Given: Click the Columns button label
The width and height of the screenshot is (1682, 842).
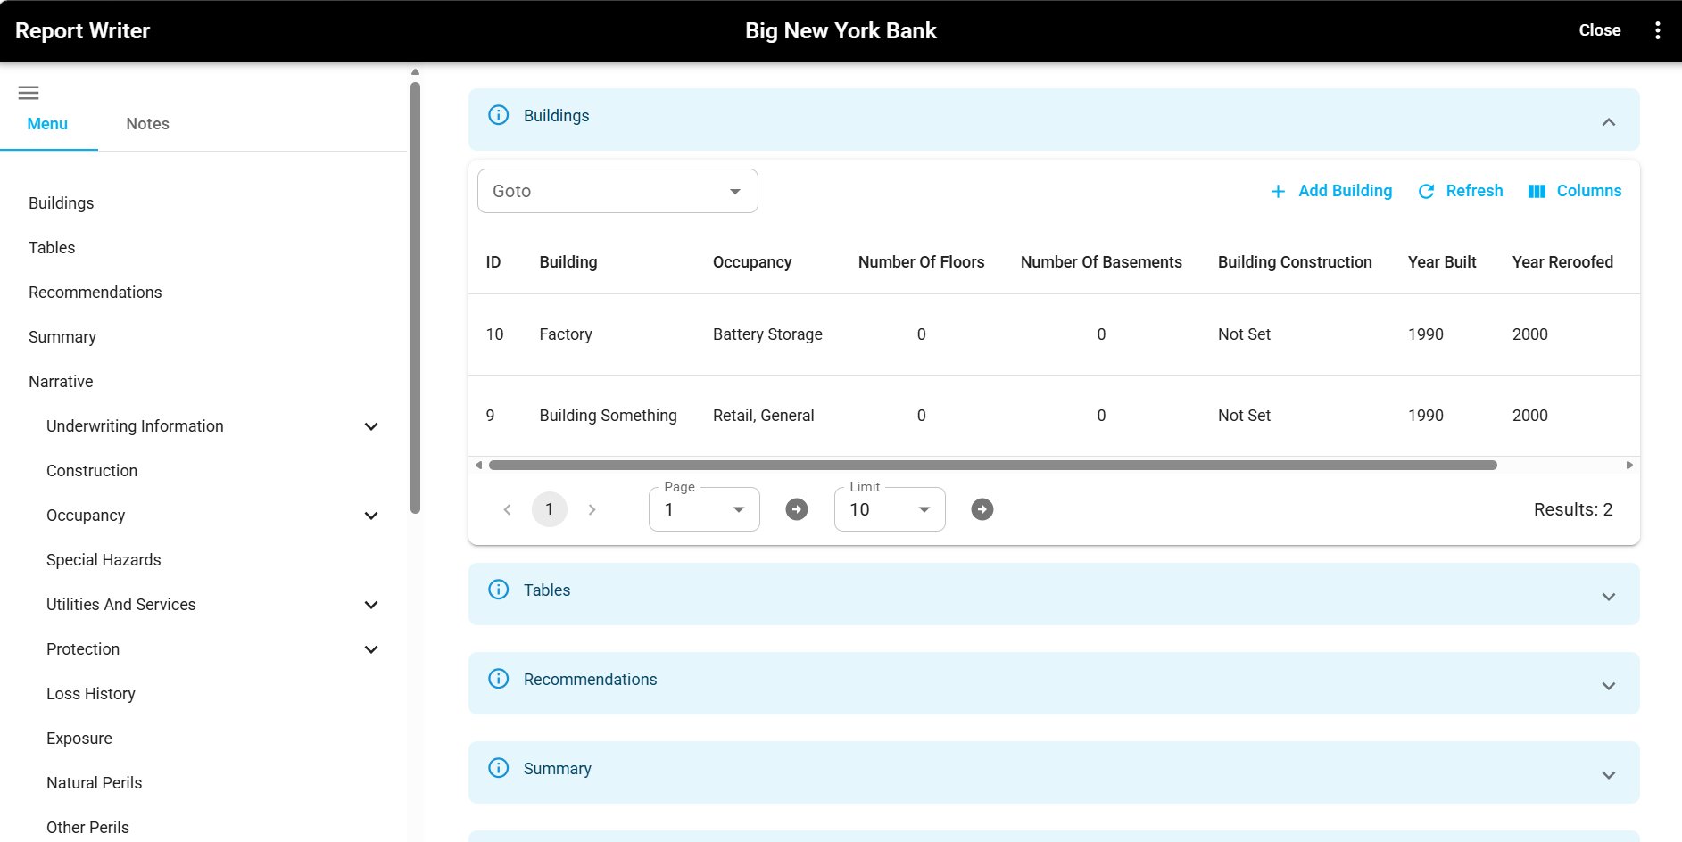Looking at the screenshot, I should pos(1589,191).
